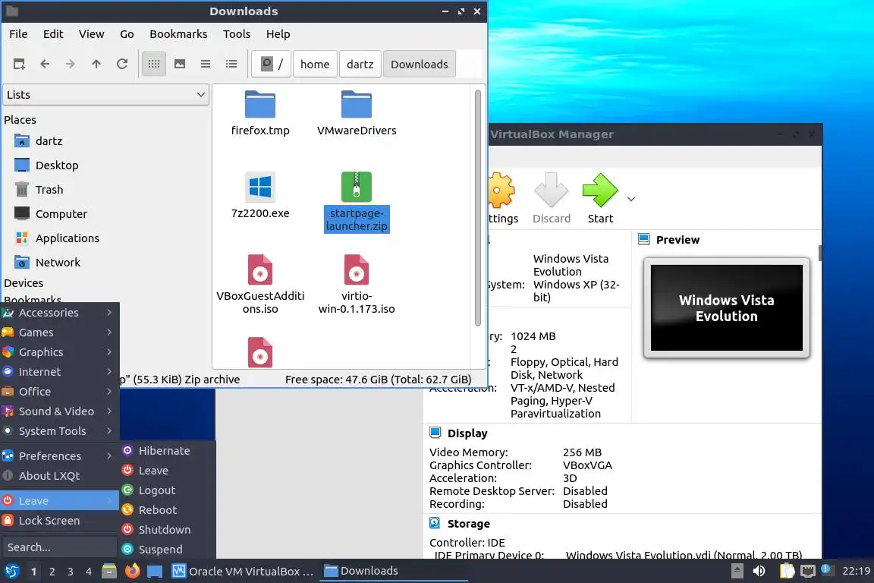Switch to detailed list view
Image resolution: width=874 pixels, height=583 pixels.
click(231, 65)
